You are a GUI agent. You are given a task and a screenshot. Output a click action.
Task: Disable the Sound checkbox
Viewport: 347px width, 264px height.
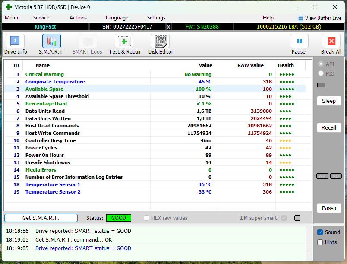tap(320, 232)
